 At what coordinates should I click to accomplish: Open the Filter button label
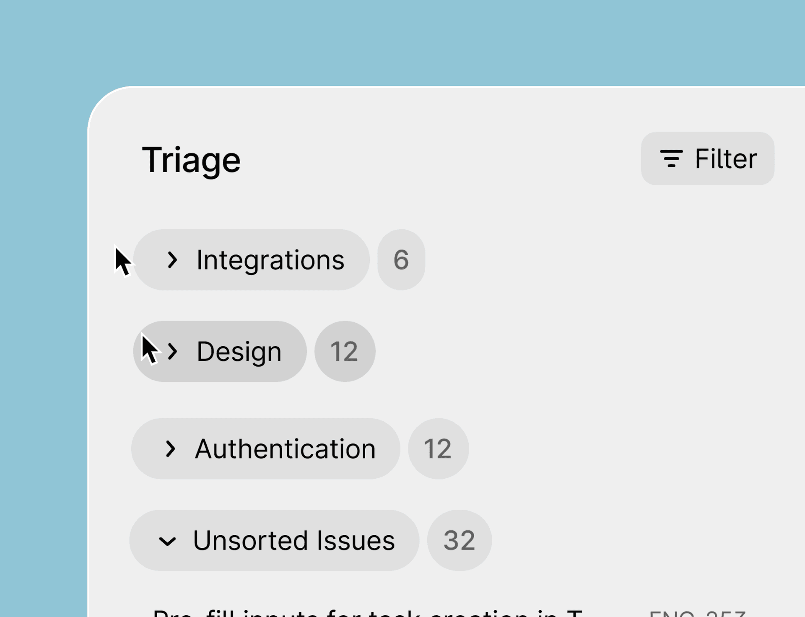pyautogui.click(x=726, y=159)
